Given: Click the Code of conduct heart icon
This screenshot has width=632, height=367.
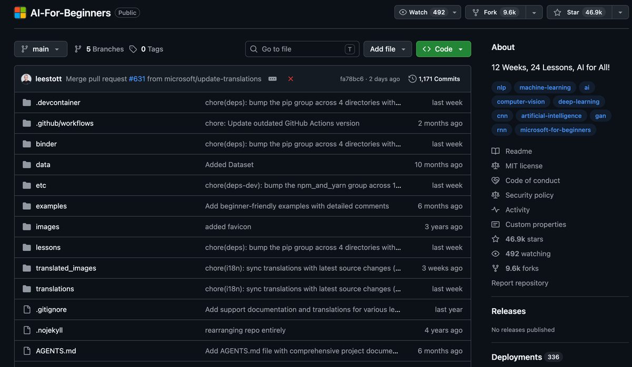Looking at the screenshot, I should click(x=495, y=180).
